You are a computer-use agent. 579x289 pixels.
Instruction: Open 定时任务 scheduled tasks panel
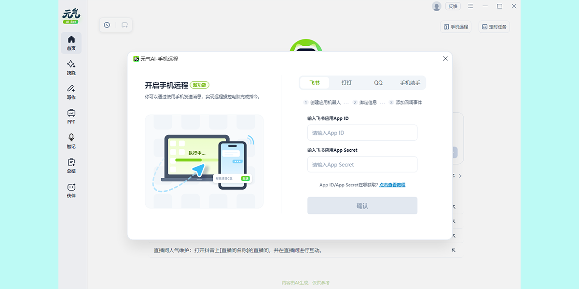[494, 27]
